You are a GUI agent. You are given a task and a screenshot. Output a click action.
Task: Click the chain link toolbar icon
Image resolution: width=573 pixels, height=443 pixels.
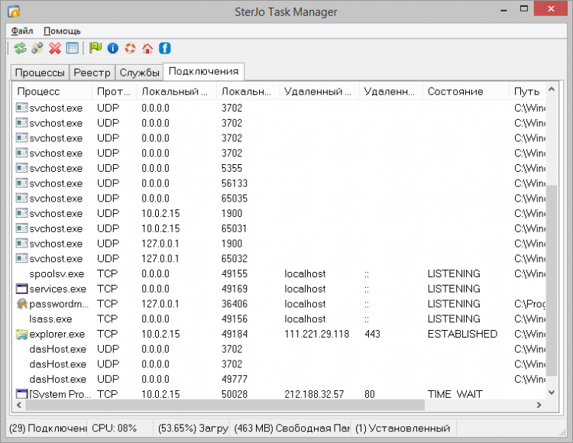click(37, 48)
